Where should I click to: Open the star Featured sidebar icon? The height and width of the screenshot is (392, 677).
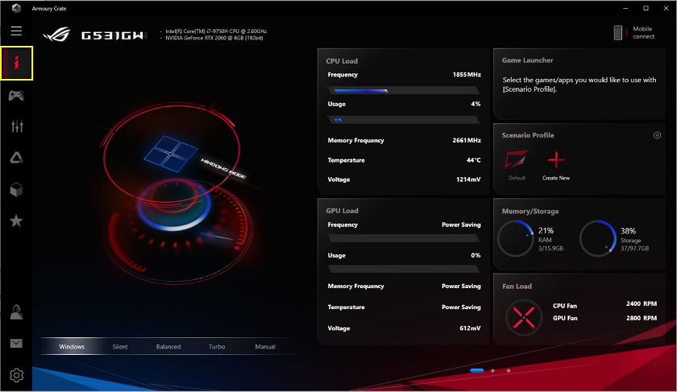coord(16,221)
